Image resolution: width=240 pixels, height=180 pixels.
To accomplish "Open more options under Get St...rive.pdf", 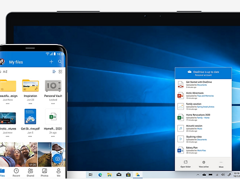I will coord(30,136).
